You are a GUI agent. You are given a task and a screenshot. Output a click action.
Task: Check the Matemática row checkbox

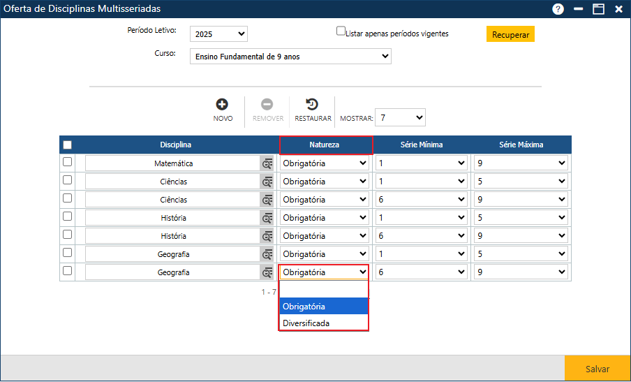pyautogui.click(x=68, y=162)
